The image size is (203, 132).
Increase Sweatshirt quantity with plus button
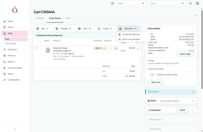click(116, 48)
